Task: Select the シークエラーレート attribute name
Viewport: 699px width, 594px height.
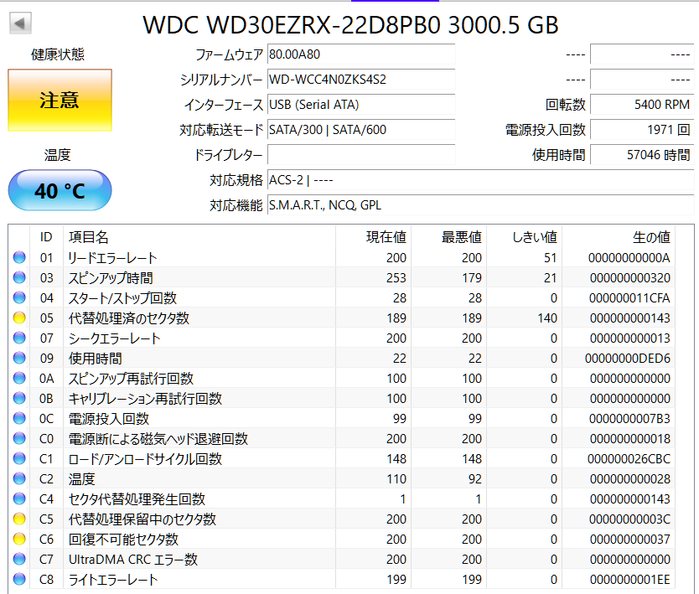Action: tap(114, 338)
